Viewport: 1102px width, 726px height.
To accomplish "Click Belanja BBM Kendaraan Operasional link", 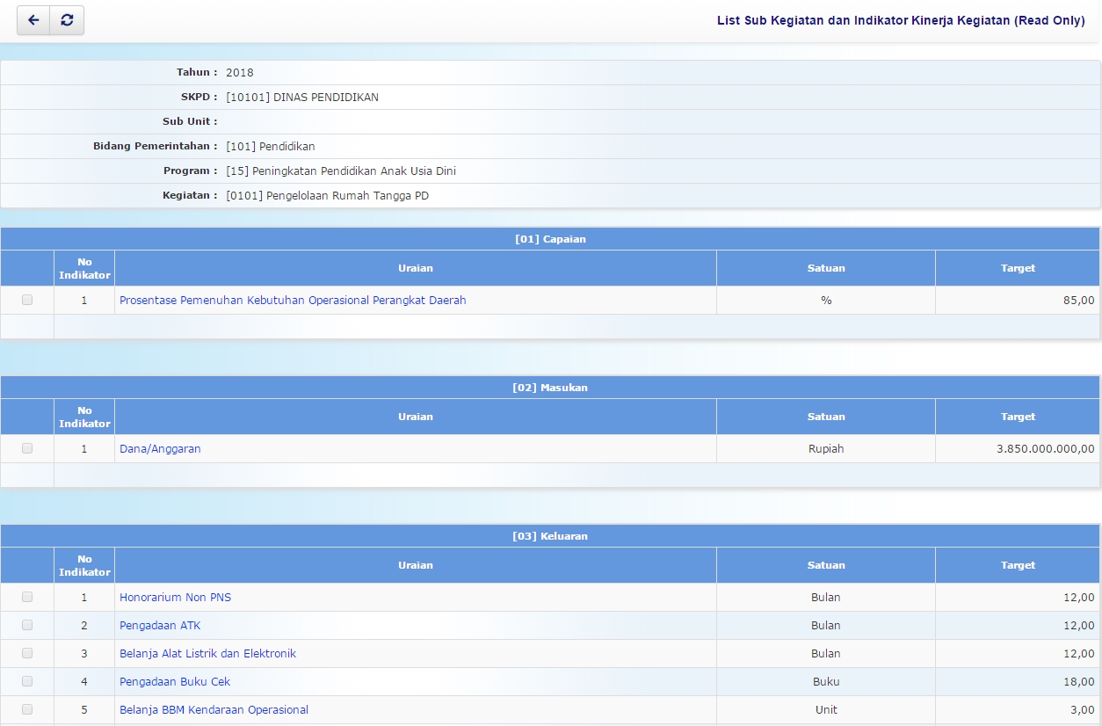I will tap(214, 710).
